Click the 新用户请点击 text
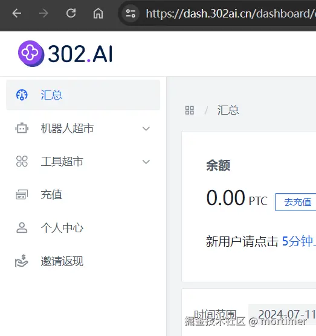The width and height of the screenshot is (316, 336). click(x=242, y=241)
